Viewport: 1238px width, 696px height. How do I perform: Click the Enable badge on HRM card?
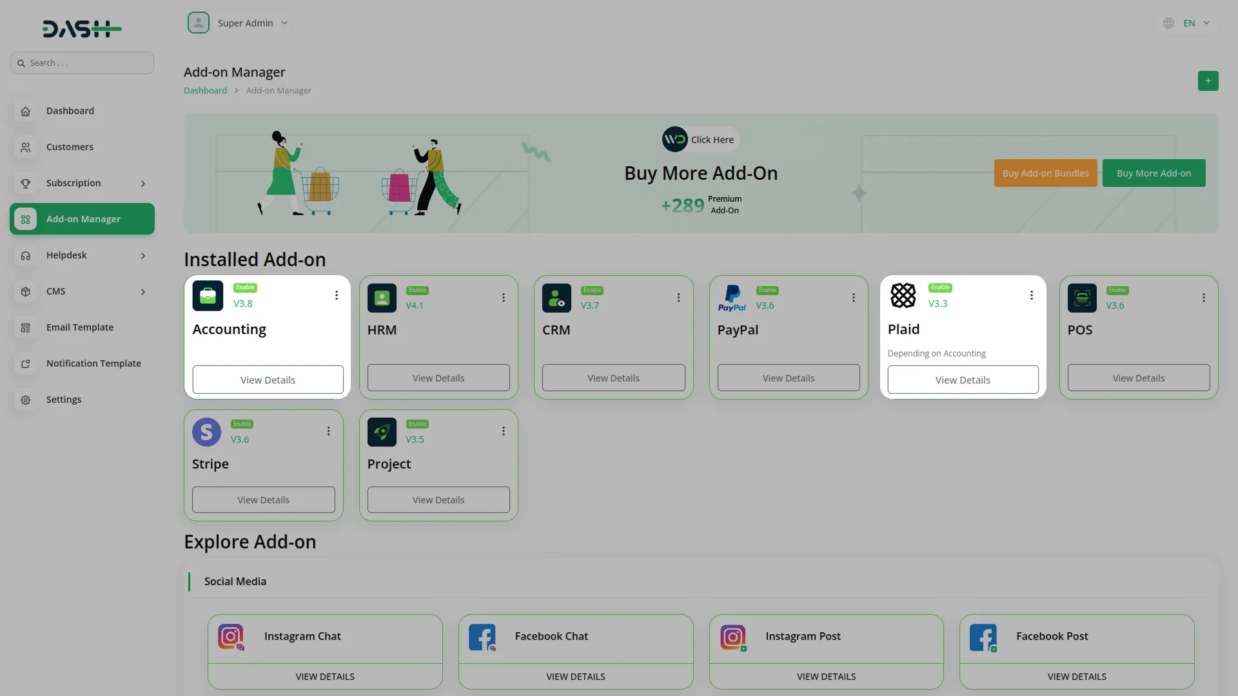(x=417, y=290)
